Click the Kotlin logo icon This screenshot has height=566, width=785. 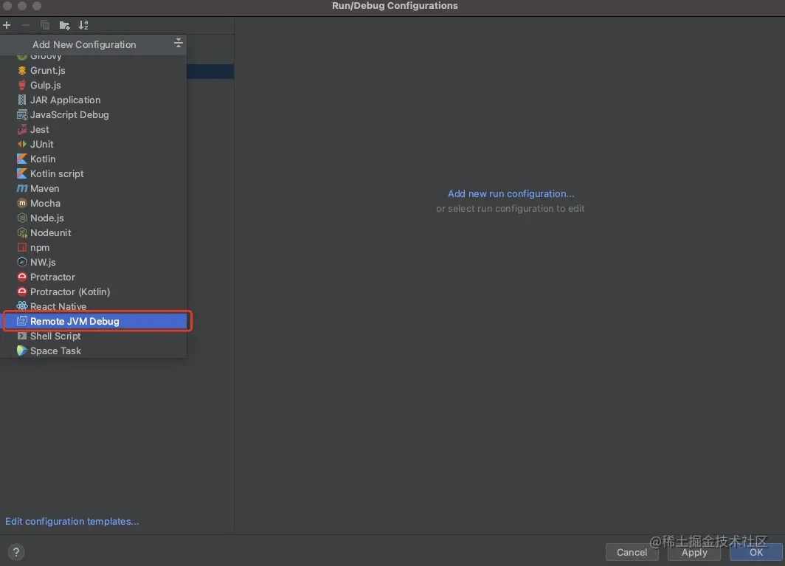22,159
